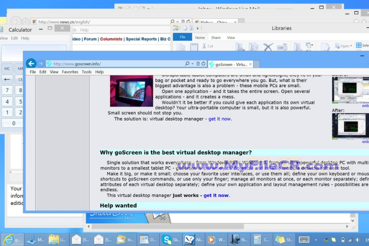Screen dimensions: 369x246
Task: Click the network signal tray icon
Action: tap(350, 240)
